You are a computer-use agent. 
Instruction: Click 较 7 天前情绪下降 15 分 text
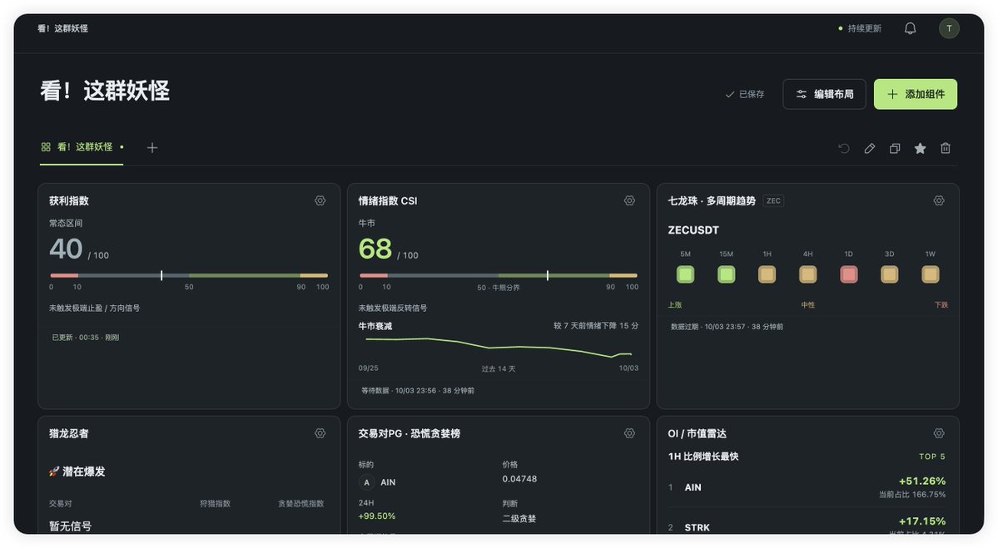596,325
